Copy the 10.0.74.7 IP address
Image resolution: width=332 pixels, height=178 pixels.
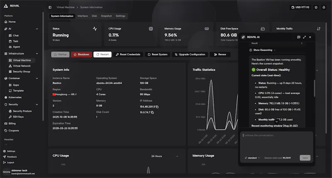(x=152, y=112)
